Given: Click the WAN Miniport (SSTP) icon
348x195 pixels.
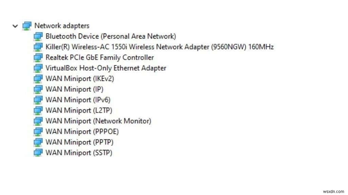Looking at the screenshot, I should [x=38, y=153].
